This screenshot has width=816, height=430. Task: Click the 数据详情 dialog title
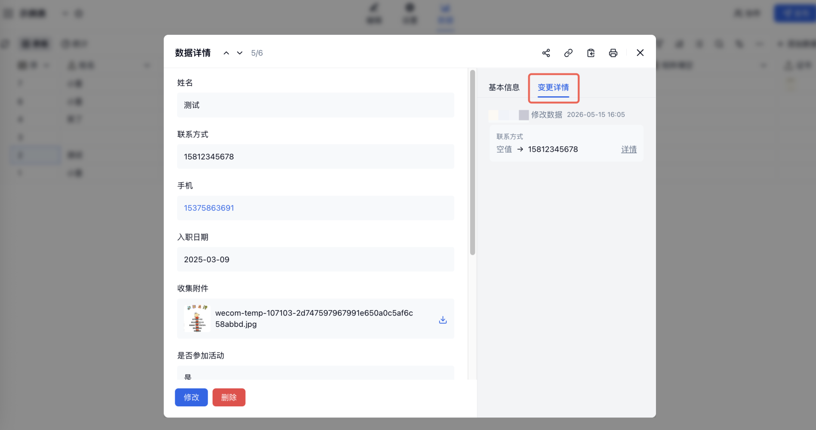[193, 53]
